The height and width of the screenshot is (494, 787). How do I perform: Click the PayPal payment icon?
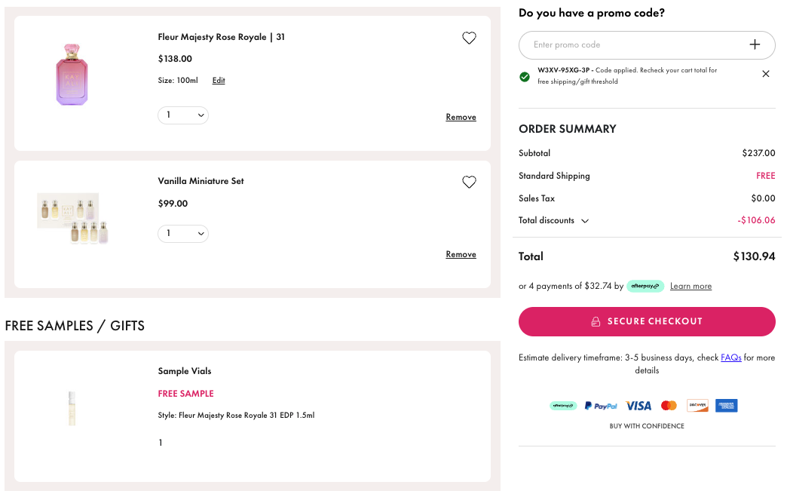tap(601, 406)
